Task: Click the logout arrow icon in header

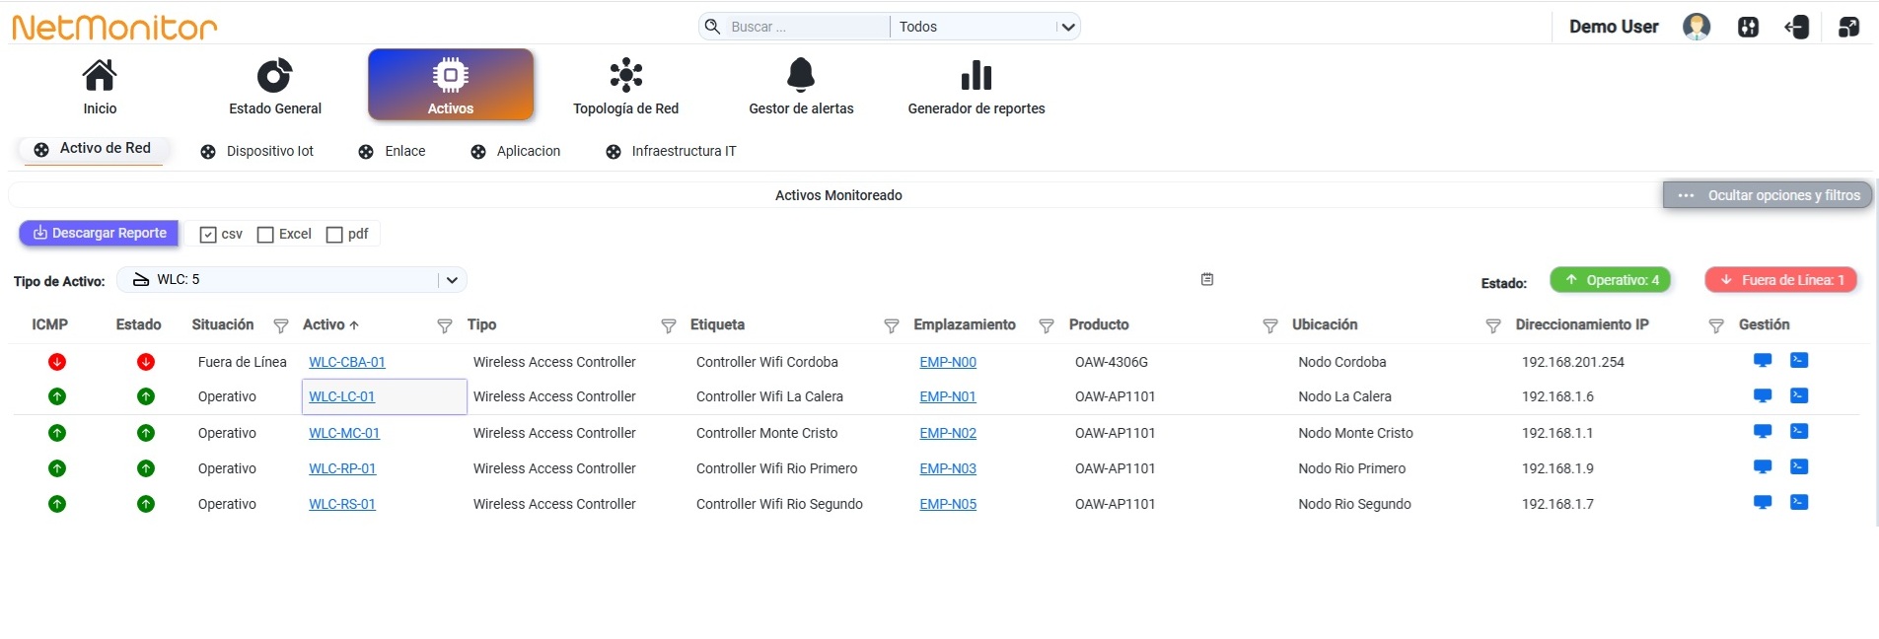Action: [1797, 27]
